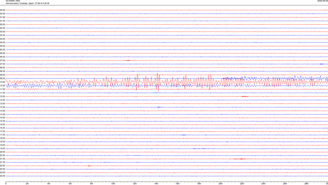Viewport: 328px width, 185px height.
Task: Click the 8m tick on the time axis
Action: pyautogui.click(x=92, y=184)
